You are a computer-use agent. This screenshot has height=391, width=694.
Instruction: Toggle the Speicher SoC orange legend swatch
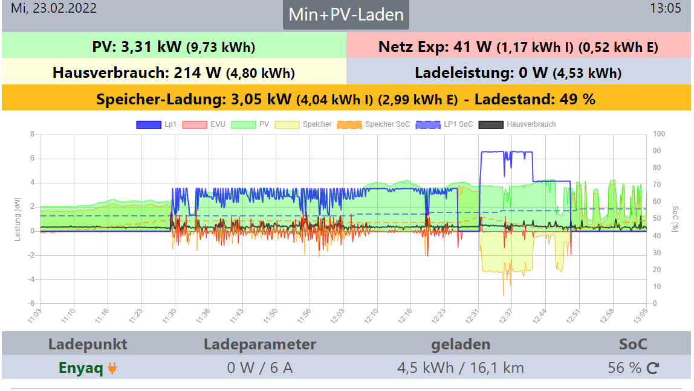[x=349, y=124]
